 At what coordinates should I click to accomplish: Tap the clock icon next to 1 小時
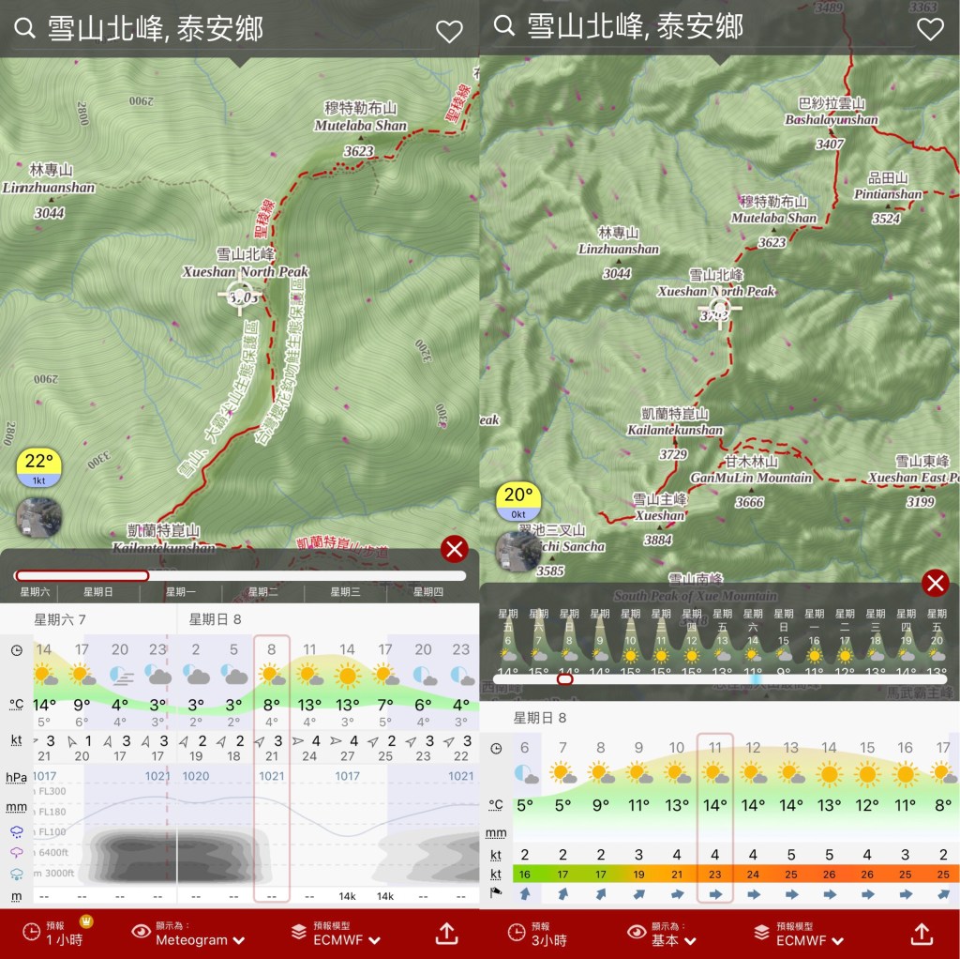coord(31,932)
